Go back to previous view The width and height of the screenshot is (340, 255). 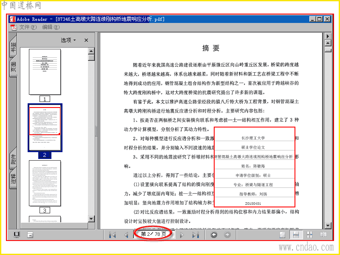pyautogui.click(x=214, y=235)
